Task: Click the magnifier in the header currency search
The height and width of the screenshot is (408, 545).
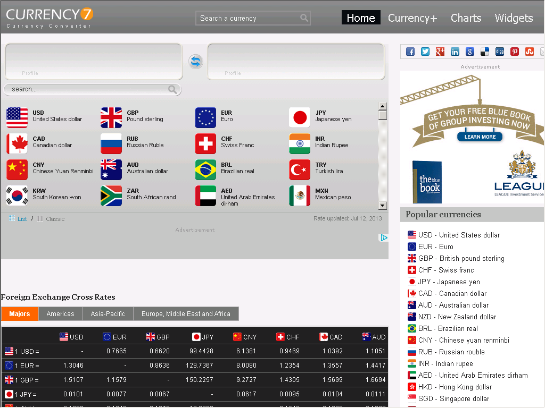Action: [x=304, y=18]
